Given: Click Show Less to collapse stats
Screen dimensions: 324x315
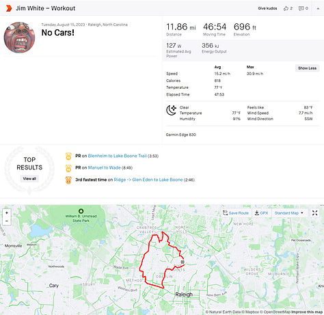Looking at the screenshot, I should [307, 68].
